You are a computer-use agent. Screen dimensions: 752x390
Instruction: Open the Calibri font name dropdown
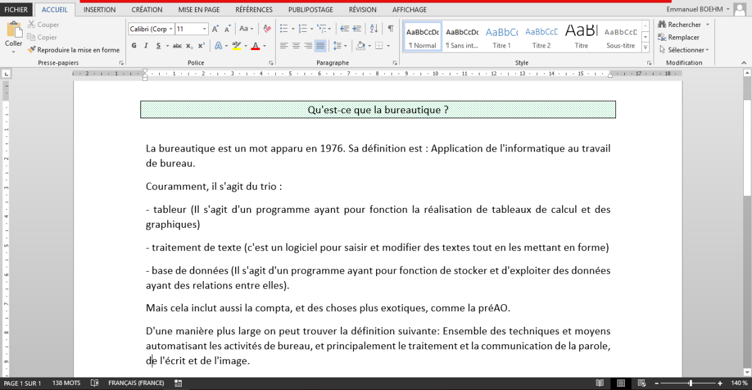(170, 29)
